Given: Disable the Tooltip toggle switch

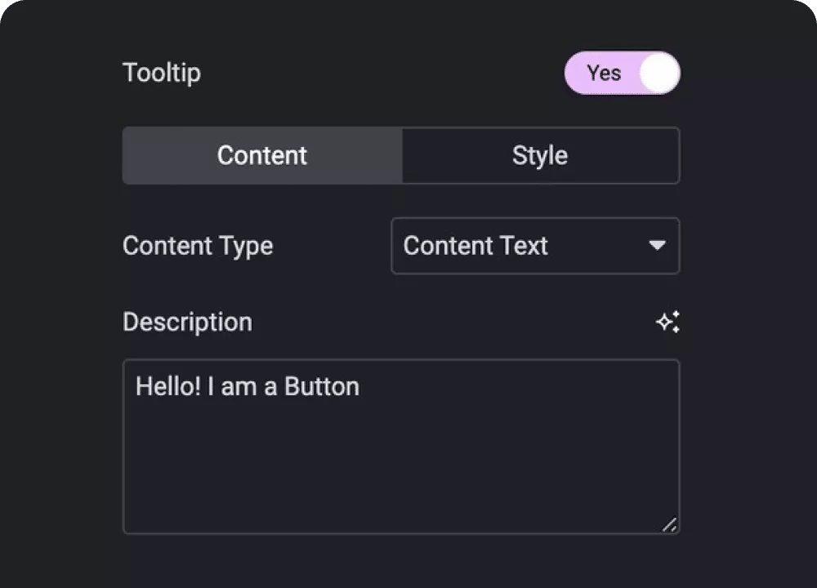Looking at the screenshot, I should coord(622,73).
